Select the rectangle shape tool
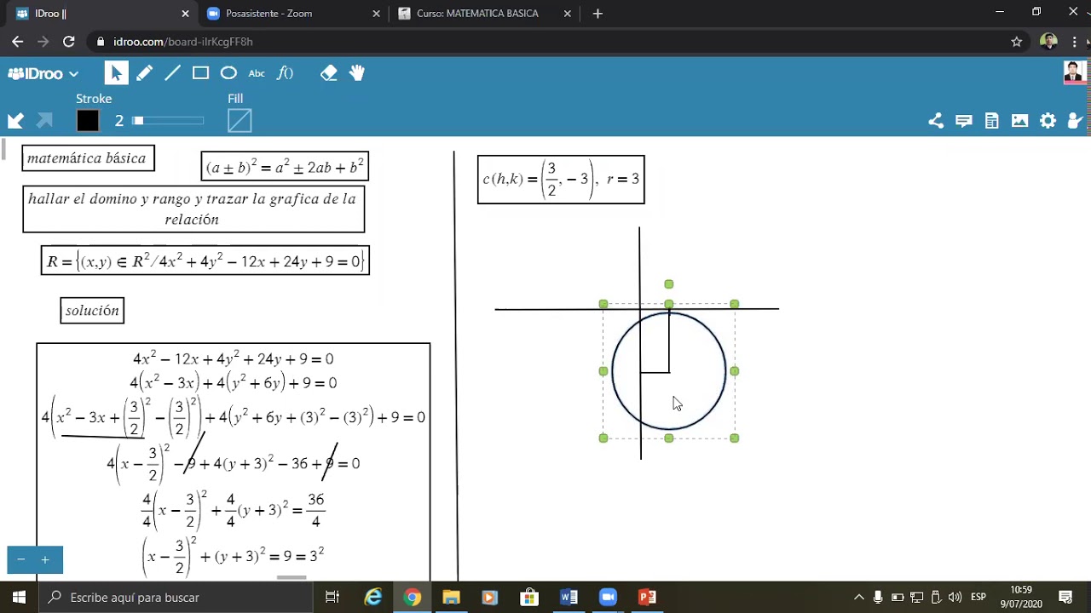 (200, 73)
